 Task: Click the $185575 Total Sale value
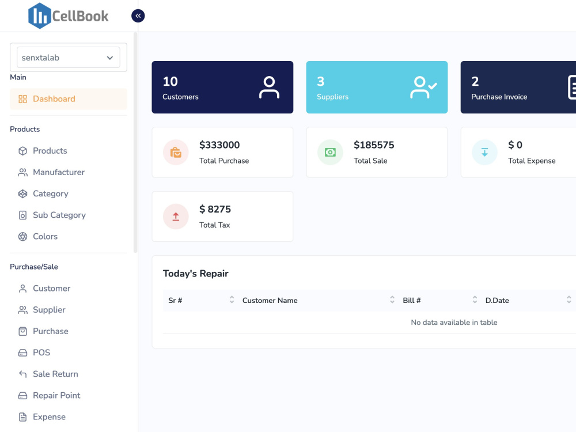coord(374,145)
